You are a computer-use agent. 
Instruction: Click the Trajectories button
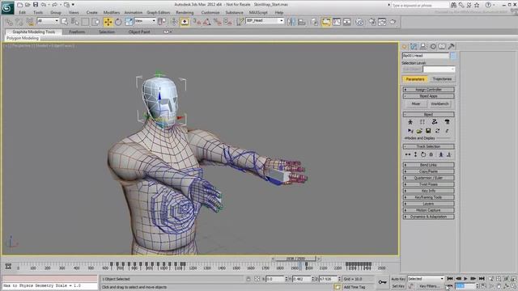tap(442, 79)
